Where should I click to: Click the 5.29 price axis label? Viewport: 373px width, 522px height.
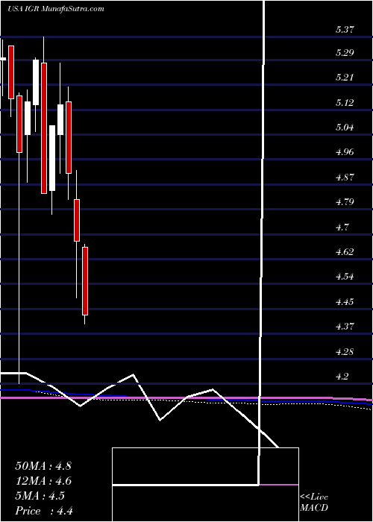tap(345, 53)
